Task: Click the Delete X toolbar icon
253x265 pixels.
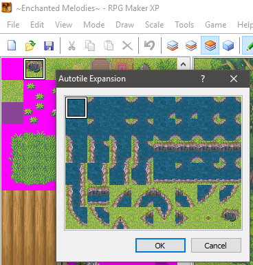Action: point(127,46)
